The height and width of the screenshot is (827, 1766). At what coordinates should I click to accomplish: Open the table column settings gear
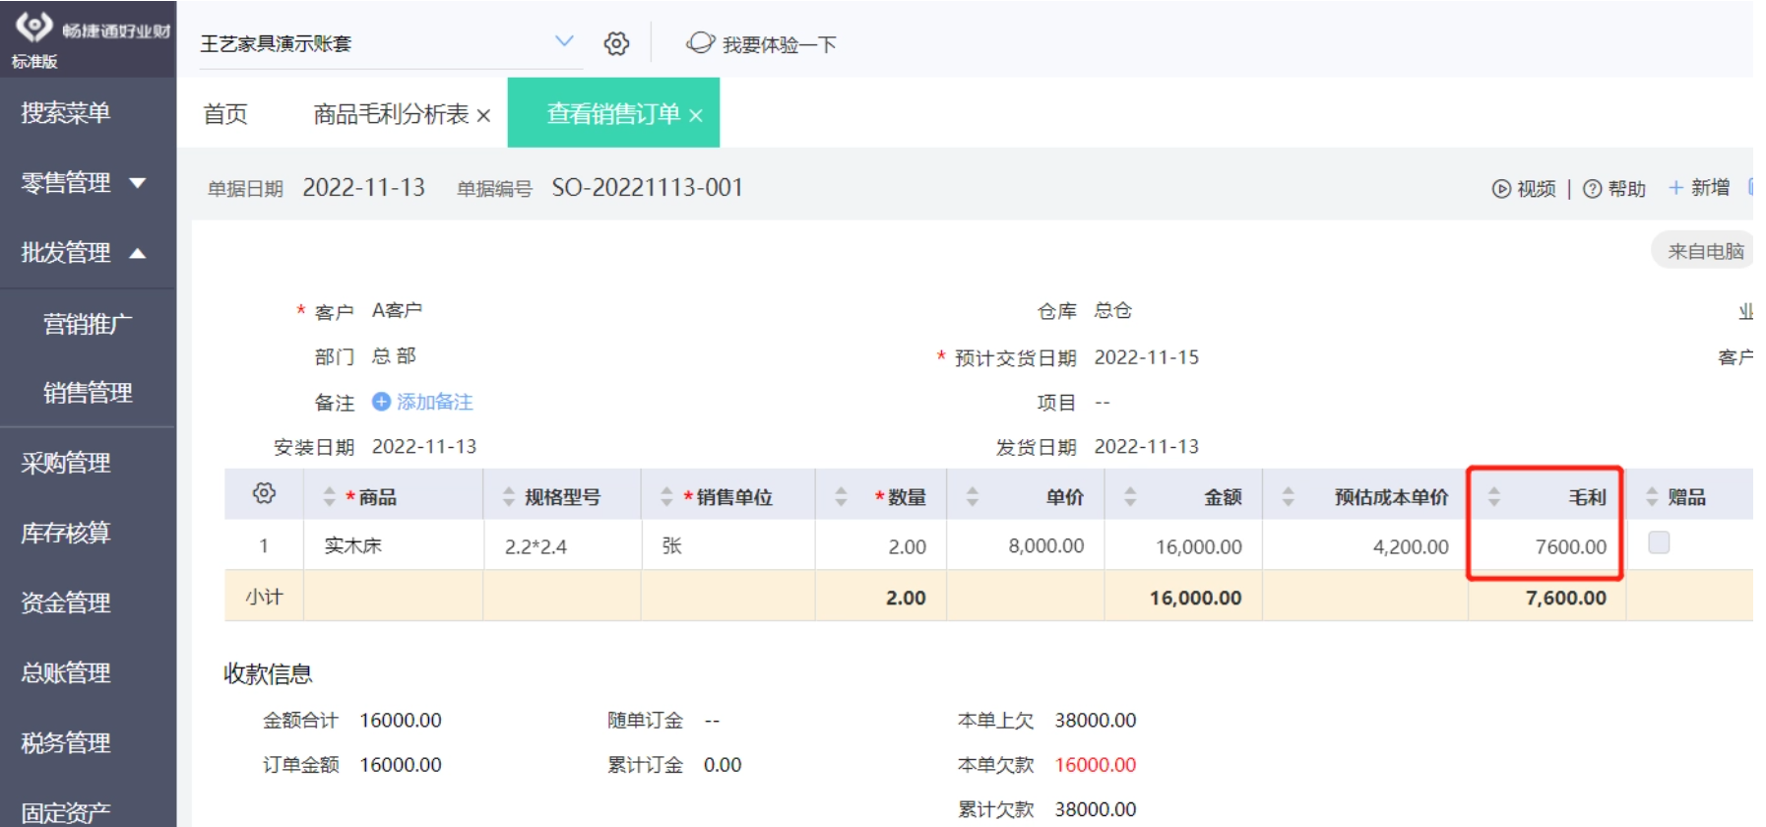coord(264,493)
